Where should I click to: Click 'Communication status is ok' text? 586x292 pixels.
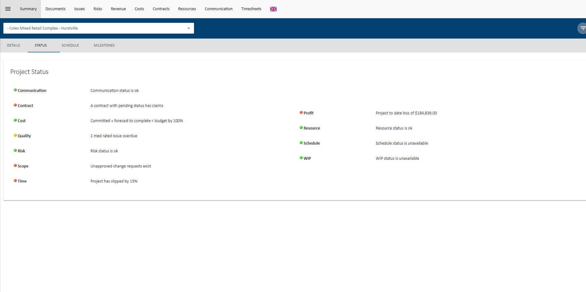point(115,91)
